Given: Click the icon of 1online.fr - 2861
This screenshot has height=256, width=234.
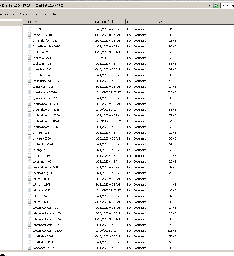Looking at the screenshot, I should coord(30,144).
